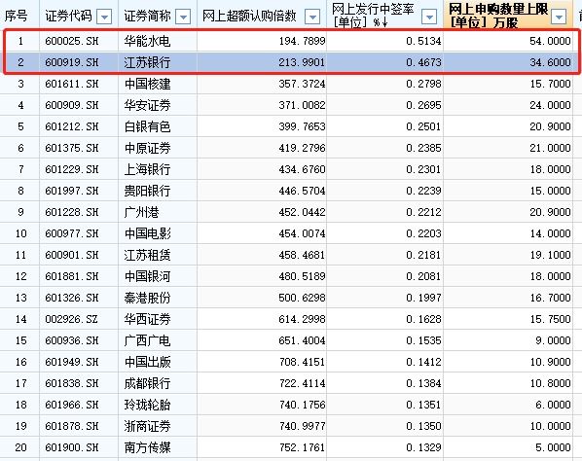Select the 中国银河 name cell

tap(147, 276)
